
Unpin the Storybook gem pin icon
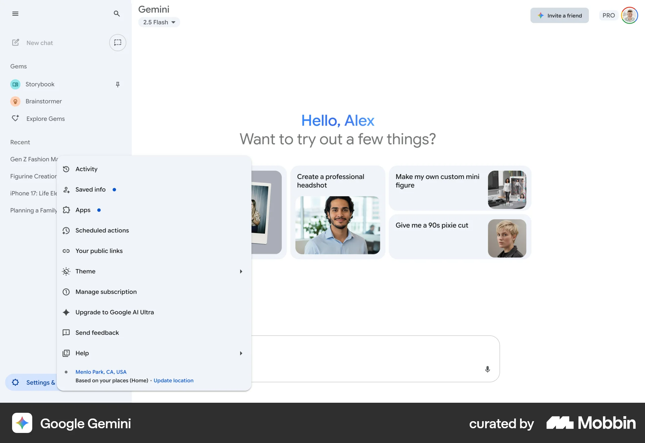point(118,84)
